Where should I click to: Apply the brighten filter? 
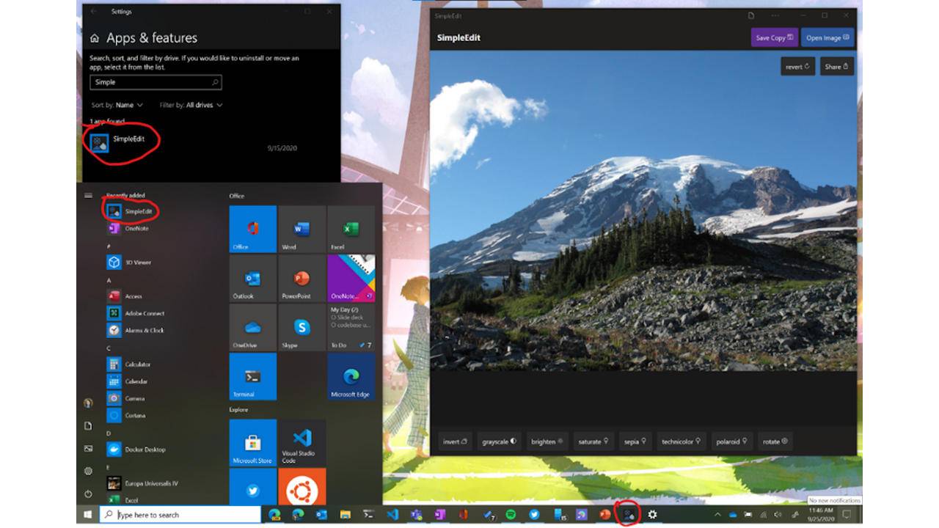coord(547,441)
